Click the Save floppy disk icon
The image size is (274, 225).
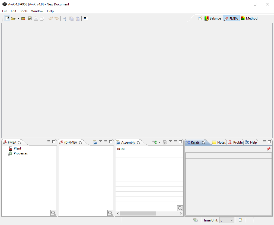(x=30, y=18)
